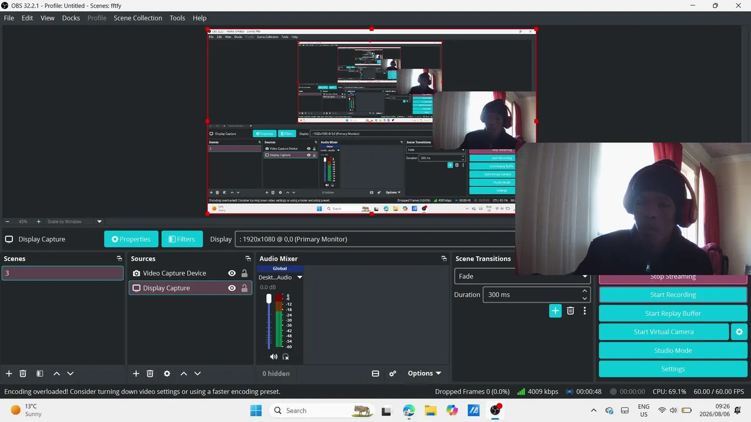Open the Fade transition dropdown
This screenshot has width=751, height=422.
click(522, 276)
